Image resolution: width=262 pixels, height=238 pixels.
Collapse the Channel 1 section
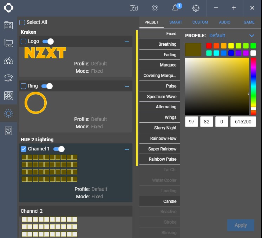(x=127, y=149)
